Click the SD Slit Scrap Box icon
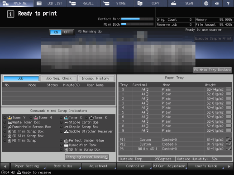The width and height of the screenshot is (234, 175). pos(10,136)
